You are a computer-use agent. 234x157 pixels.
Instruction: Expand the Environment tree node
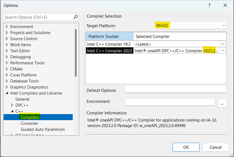pos(7,27)
